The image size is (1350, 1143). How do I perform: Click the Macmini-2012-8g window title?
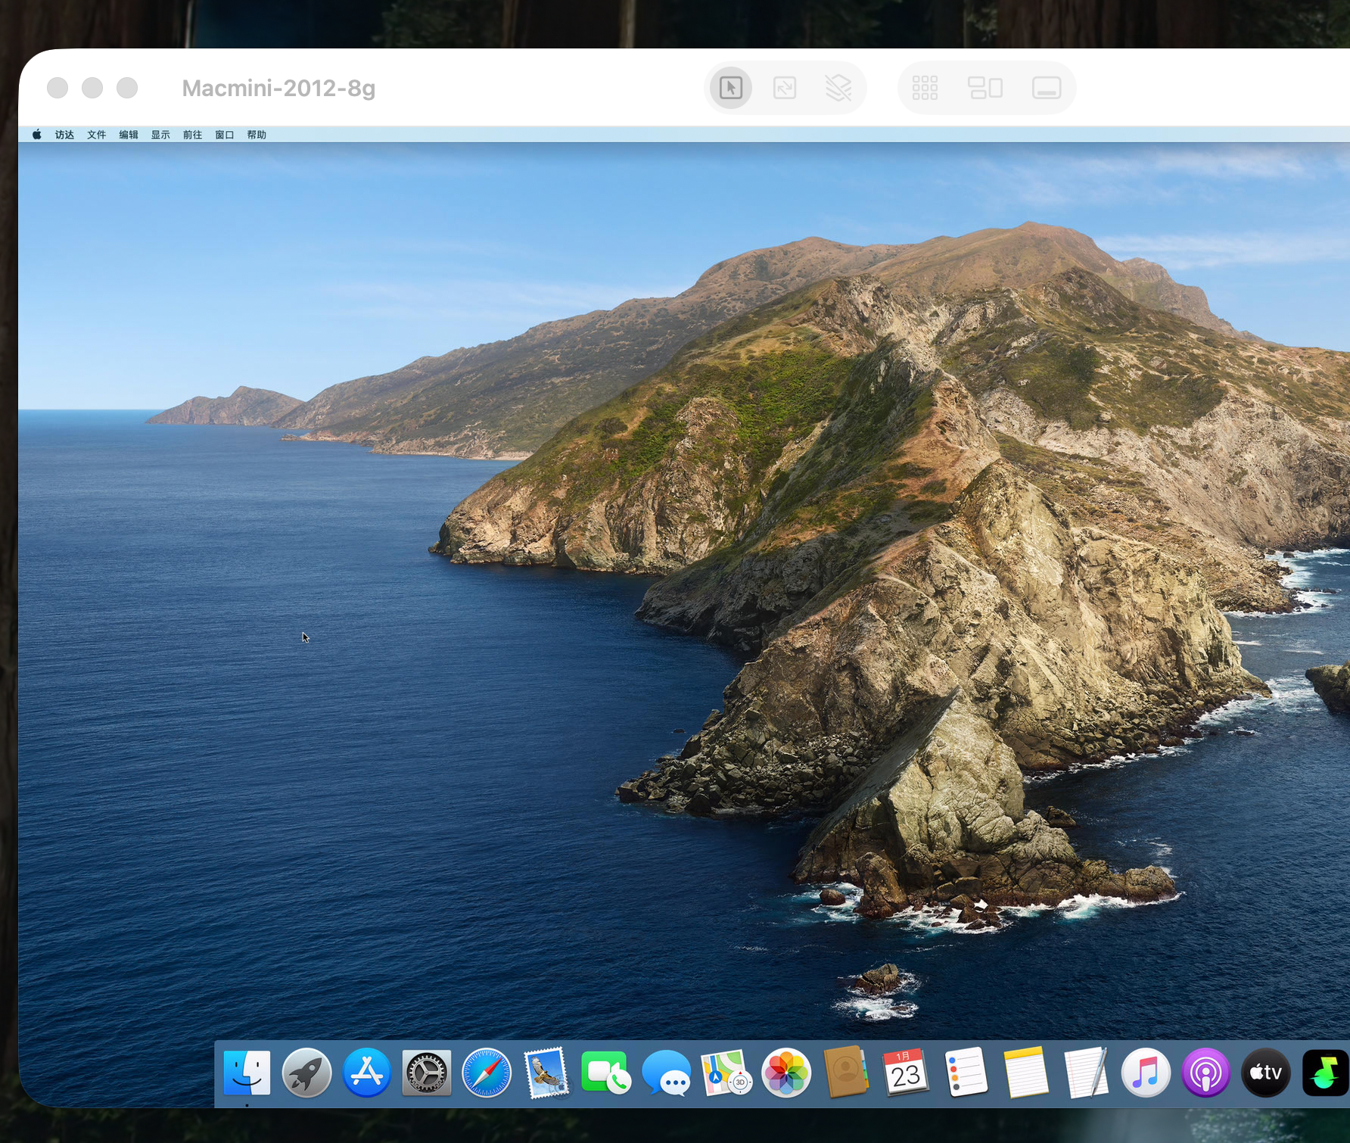(x=279, y=89)
